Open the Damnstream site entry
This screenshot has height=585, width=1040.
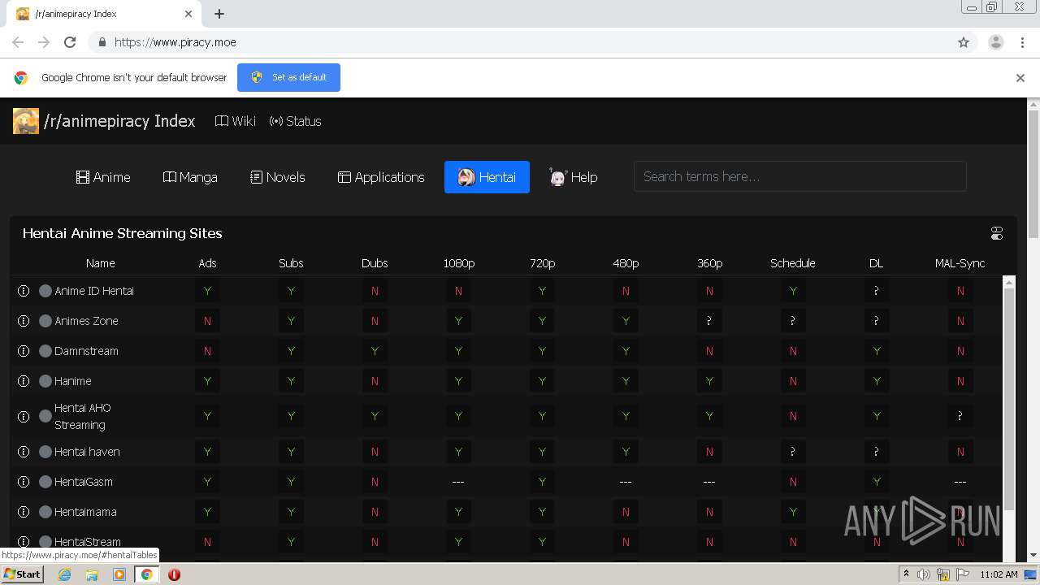pyautogui.click(x=86, y=351)
